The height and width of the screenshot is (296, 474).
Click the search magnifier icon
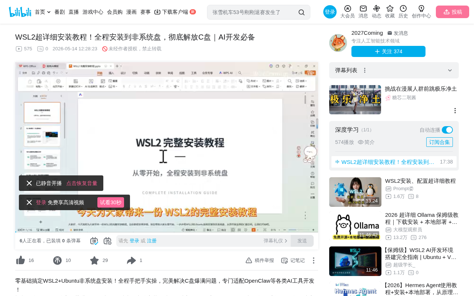(x=301, y=12)
